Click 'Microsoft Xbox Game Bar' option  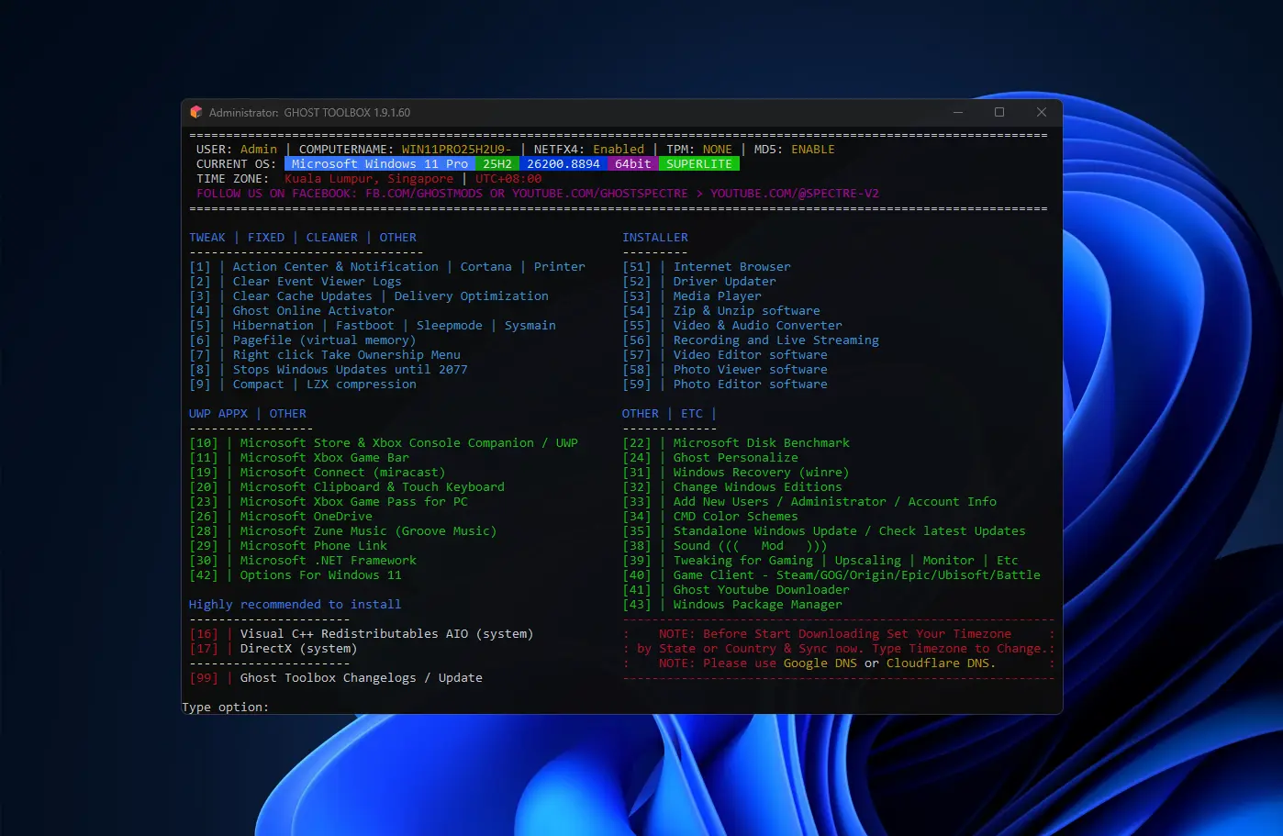[325, 458]
